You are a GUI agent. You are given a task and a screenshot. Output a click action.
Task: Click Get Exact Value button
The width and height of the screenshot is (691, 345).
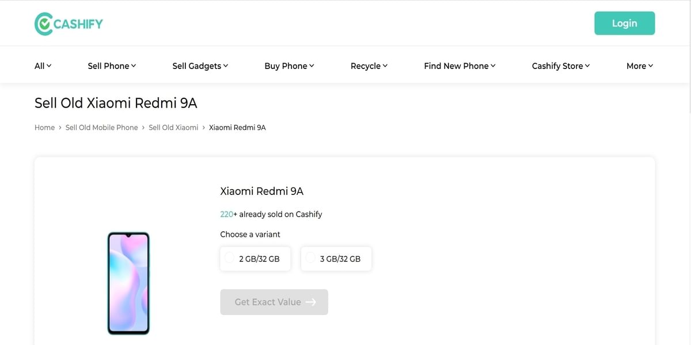(274, 302)
